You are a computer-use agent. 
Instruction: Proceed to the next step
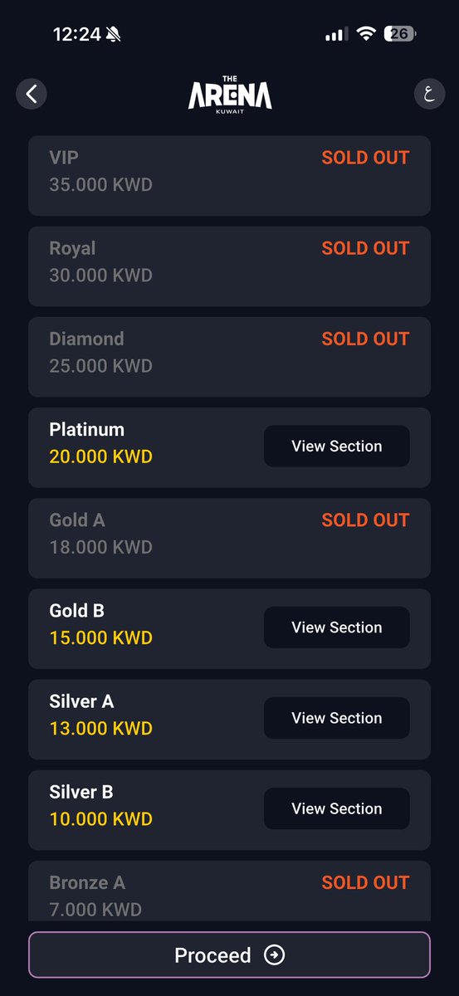230,955
